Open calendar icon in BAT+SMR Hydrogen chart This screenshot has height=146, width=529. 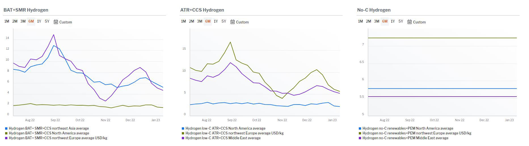coord(56,22)
